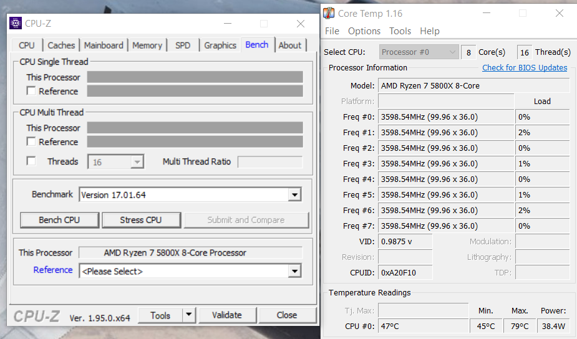Click the VID value 0.9875 v
Image resolution: width=577 pixels, height=339 pixels.
click(405, 242)
